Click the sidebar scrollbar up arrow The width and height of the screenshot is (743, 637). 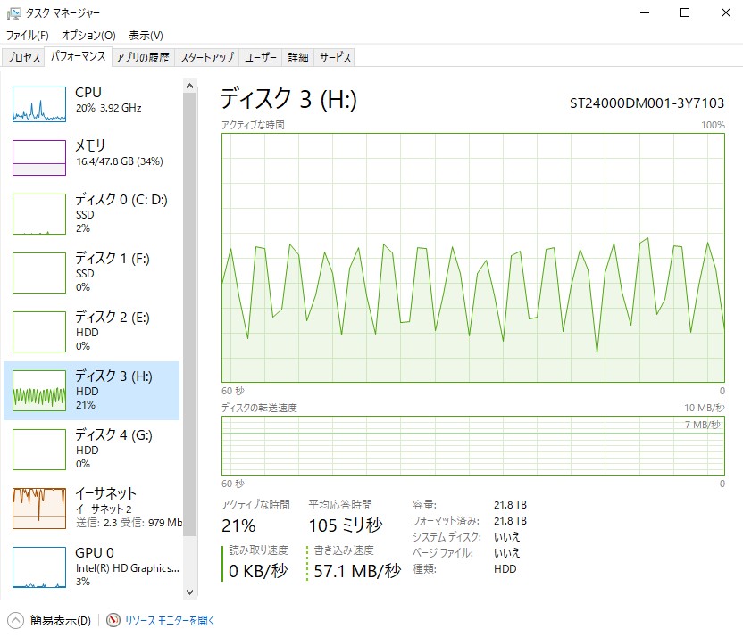pyautogui.click(x=189, y=85)
